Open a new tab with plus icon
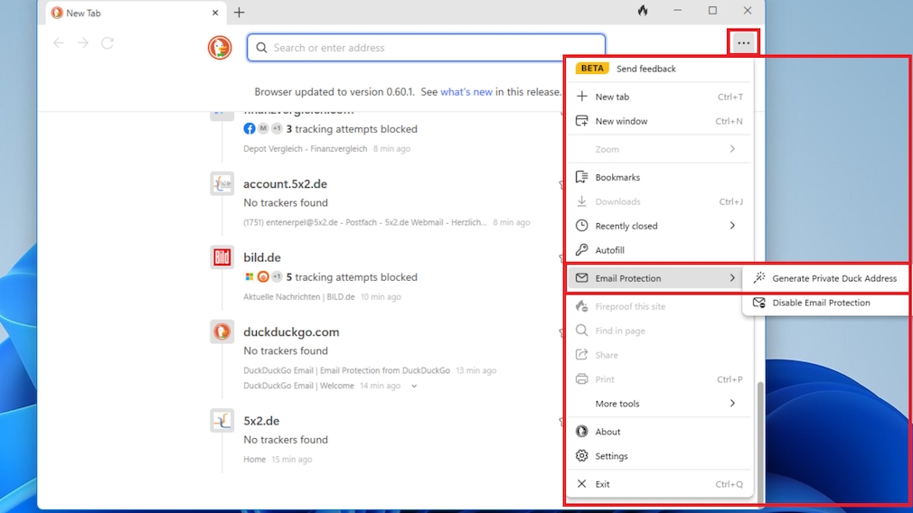Viewport: 913px width, 513px height. tap(240, 13)
